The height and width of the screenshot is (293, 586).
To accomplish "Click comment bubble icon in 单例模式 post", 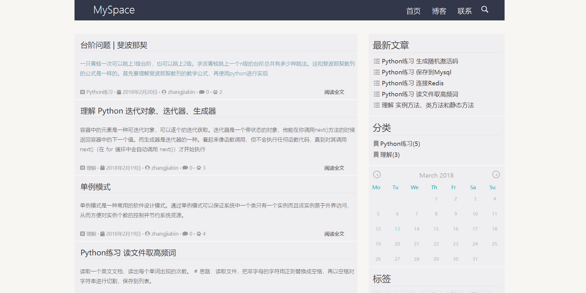I will click(x=185, y=234).
